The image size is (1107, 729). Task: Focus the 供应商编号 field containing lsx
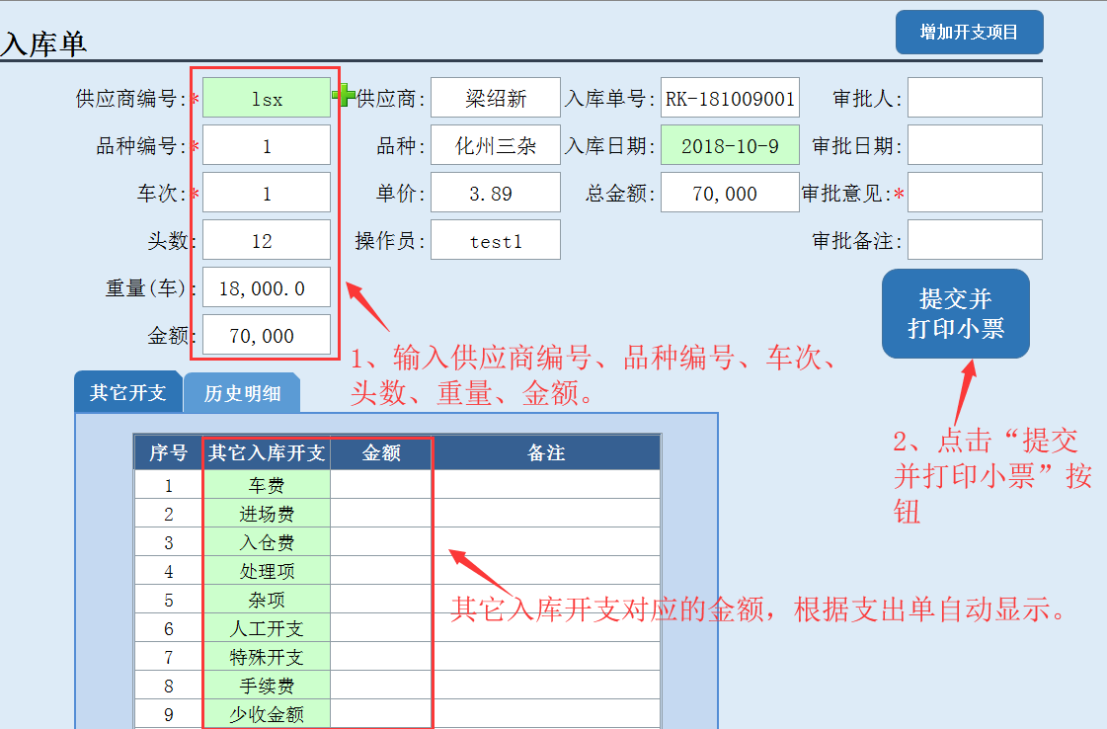[267, 98]
